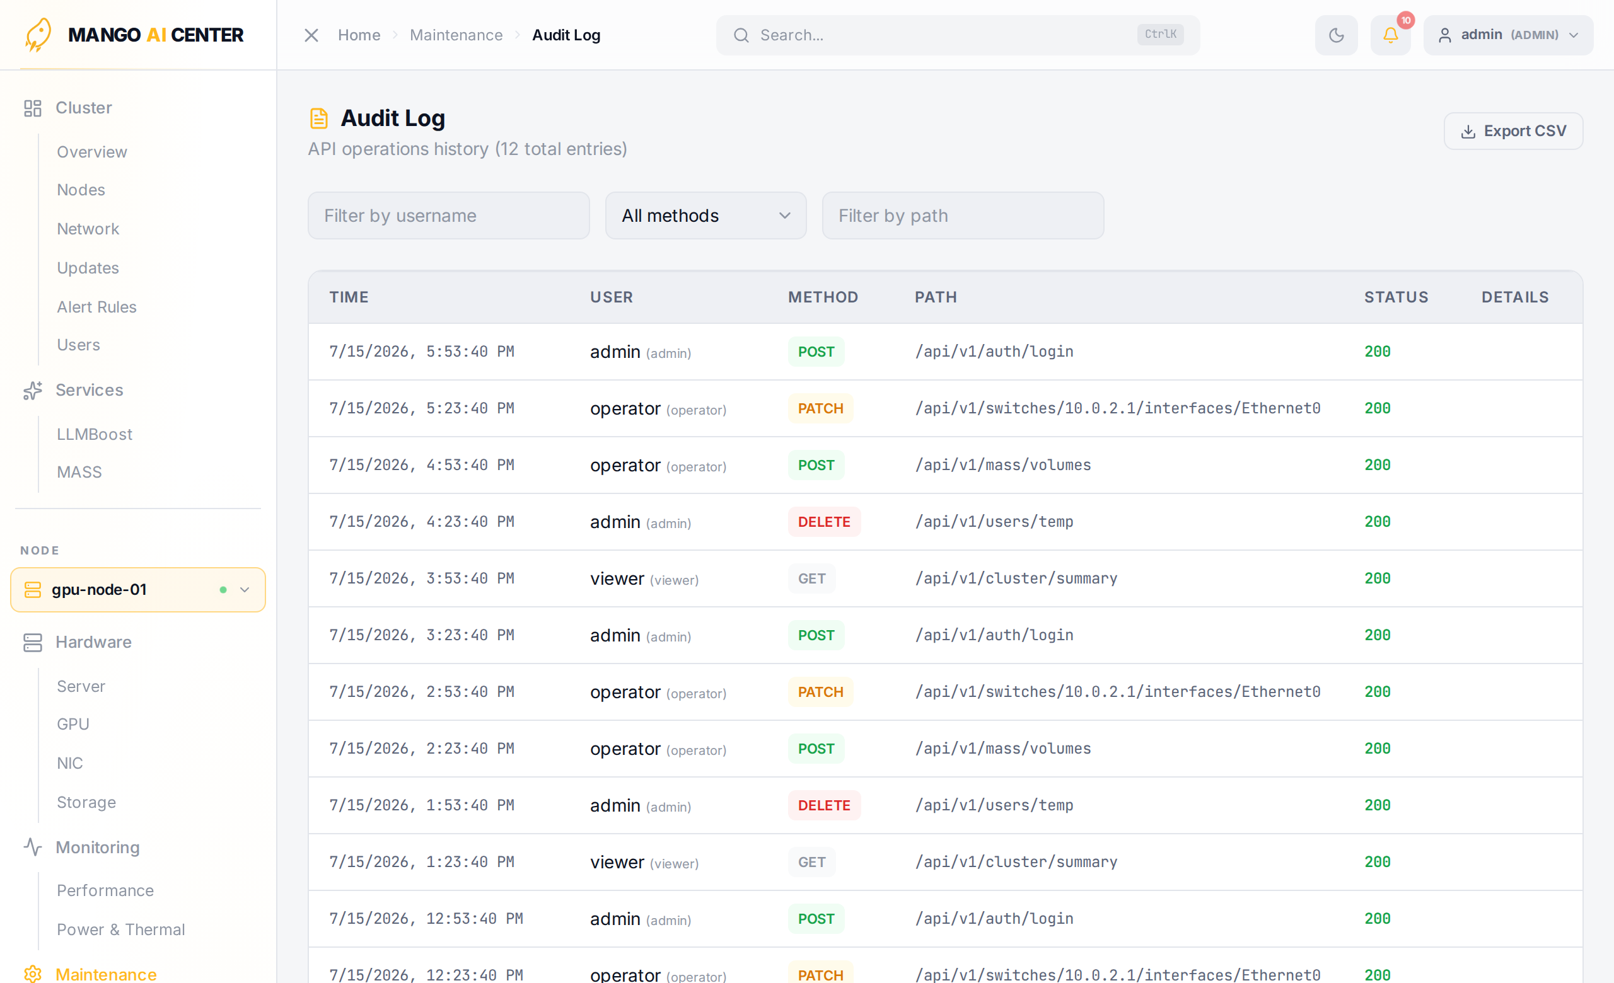Screen dimensions: 1614x983
Task: Open the Updates page in sidebar
Action: pyautogui.click(x=88, y=268)
